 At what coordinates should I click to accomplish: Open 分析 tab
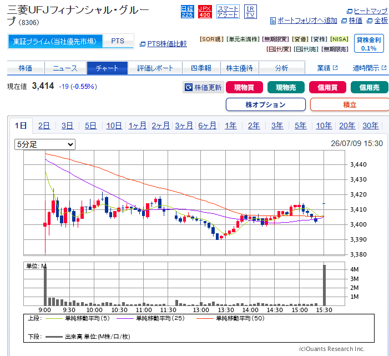pos(281,68)
